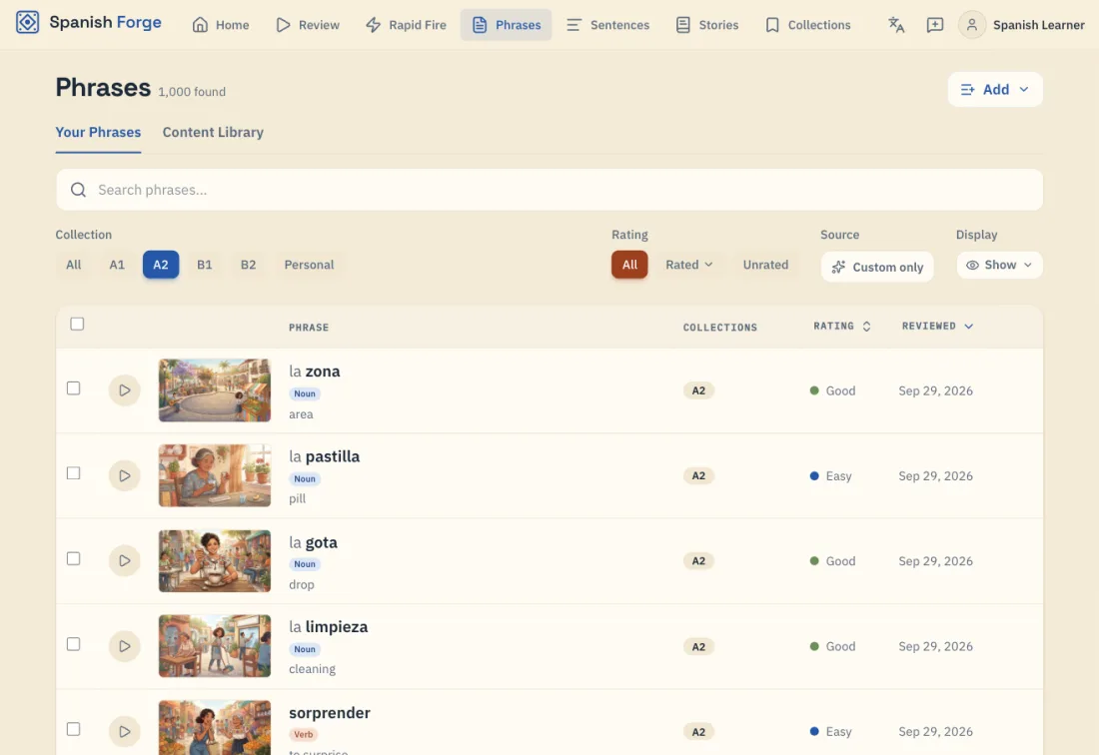The width and height of the screenshot is (1099, 755).
Task: Click the Home house icon
Action: click(x=200, y=25)
